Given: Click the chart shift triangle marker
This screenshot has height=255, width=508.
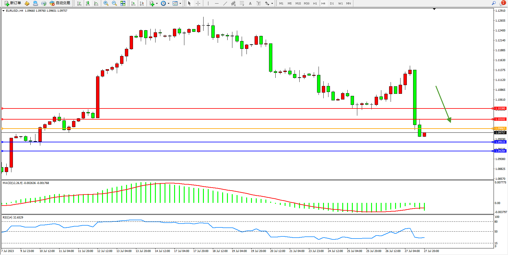Looking at the screenshot, I should (434, 9).
